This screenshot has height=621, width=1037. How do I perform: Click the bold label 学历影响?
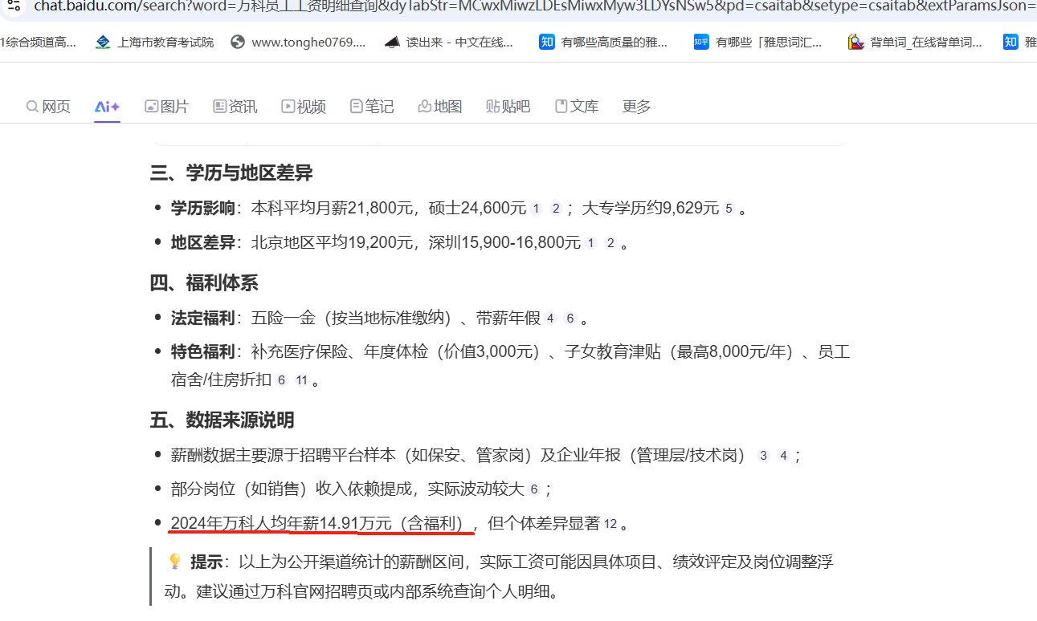(x=203, y=209)
